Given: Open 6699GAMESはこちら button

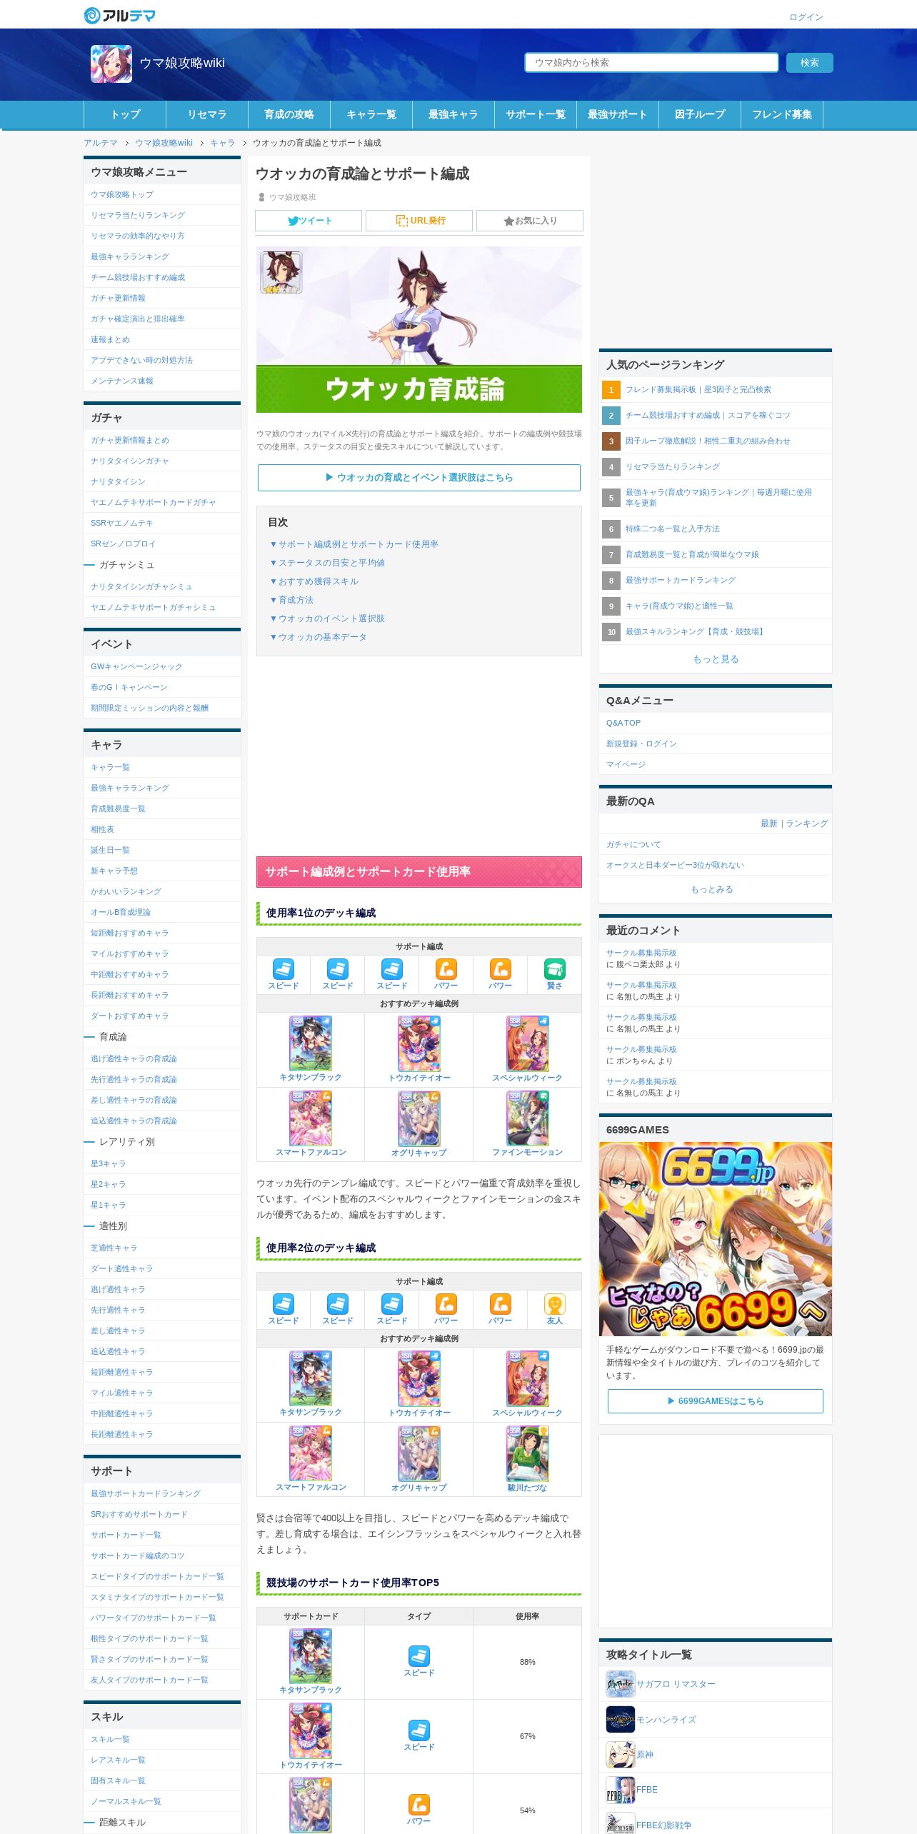Looking at the screenshot, I should [716, 1401].
